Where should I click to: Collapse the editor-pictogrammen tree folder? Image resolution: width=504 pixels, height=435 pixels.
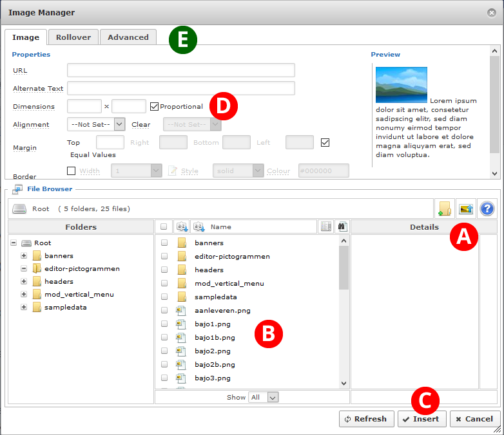(x=24, y=268)
